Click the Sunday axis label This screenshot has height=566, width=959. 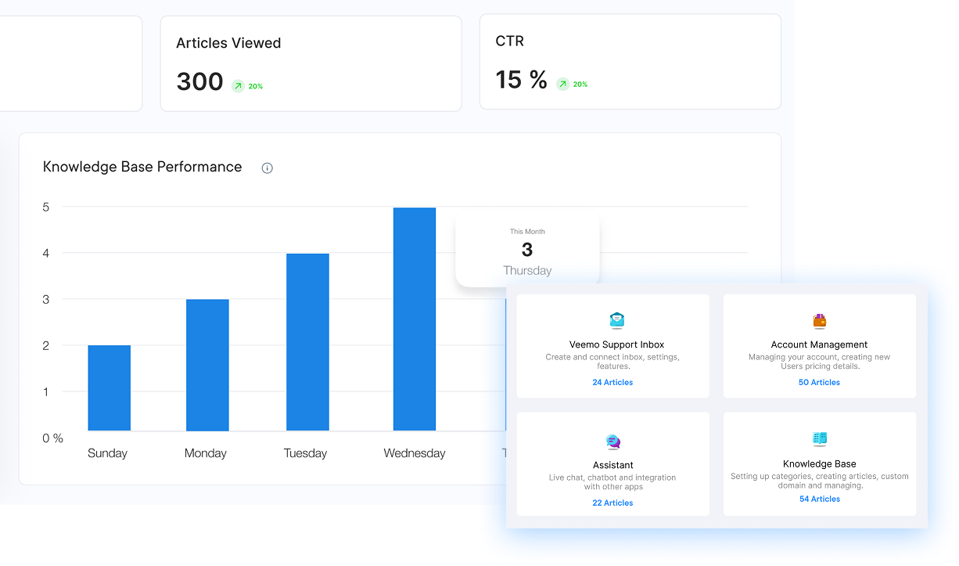click(x=107, y=453)
